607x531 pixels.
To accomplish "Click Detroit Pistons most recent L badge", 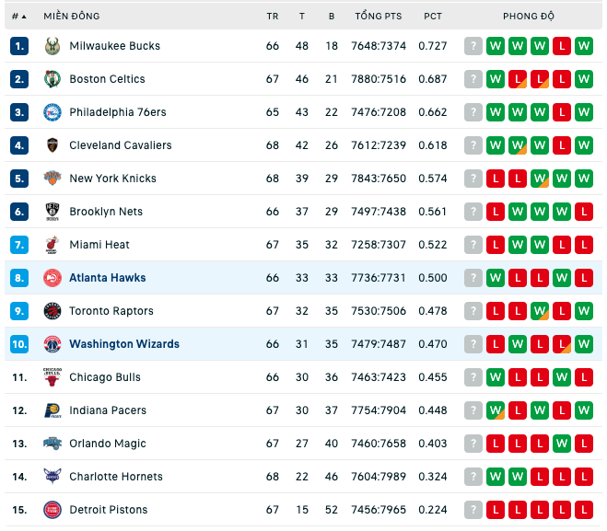I will [496, 510].
